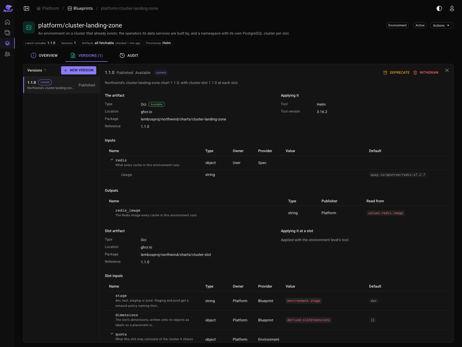Click the redis_image output name
The image size is (462, 347).
[x=128, y=210]
